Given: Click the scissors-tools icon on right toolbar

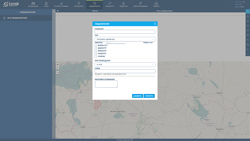Looking at the screenshot, I should coord(248,35).
